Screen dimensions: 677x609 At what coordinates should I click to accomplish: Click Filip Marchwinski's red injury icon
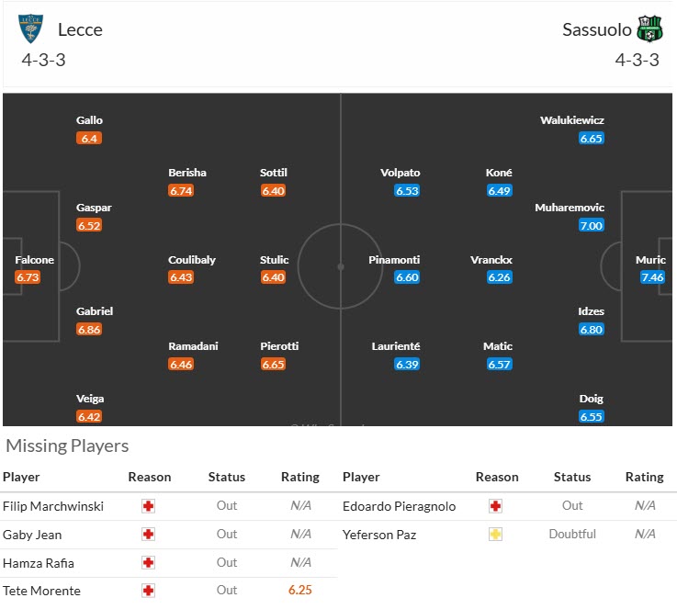tap(149, 506)
